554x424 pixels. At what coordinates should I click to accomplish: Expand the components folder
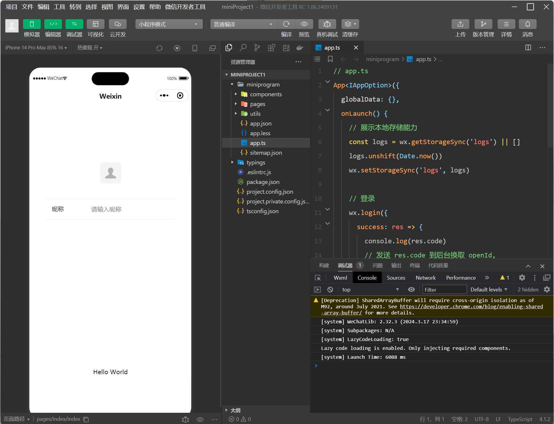(x=266, y=94)
